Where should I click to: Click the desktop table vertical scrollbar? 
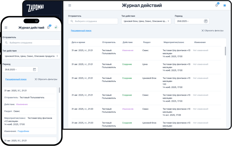click(x=225, y=51)
